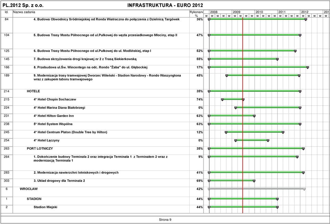
Task: Click 3. Układ drogowy dla Terminala 2
Action: pyautogui.click(x=59, y=181)
